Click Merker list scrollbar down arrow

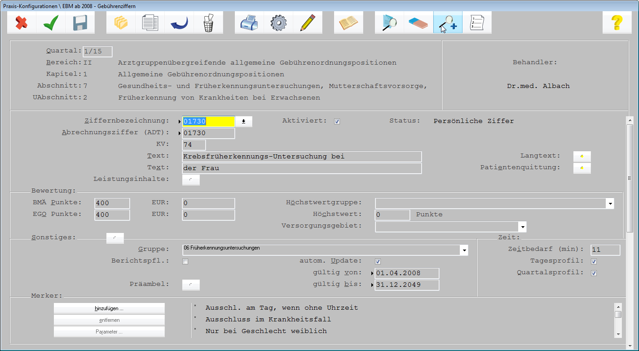pyautogui.click(x=618, y=334)
